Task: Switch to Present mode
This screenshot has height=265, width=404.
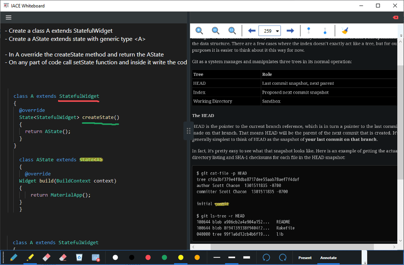Action: tap(305, 258)
